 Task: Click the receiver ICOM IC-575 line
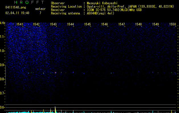[114, 10]
